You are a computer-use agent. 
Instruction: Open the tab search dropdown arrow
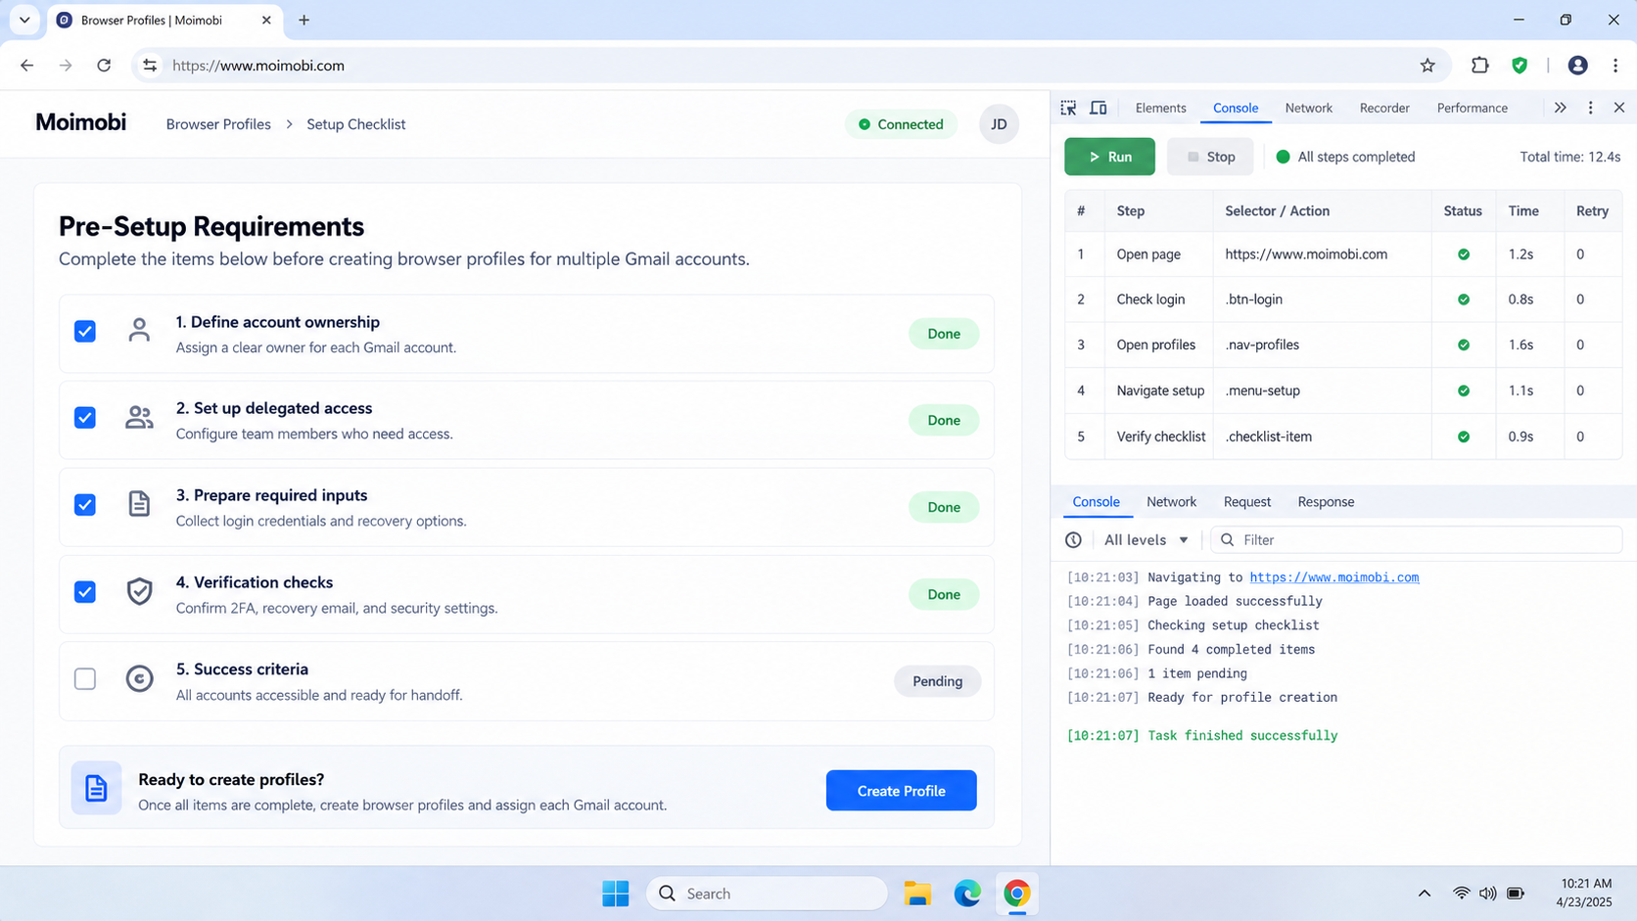(24, 20)
